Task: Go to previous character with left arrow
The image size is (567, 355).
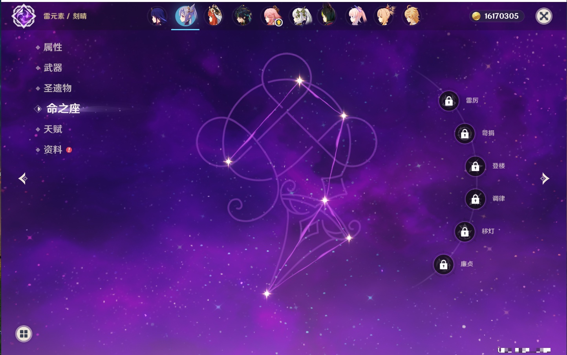Action: point(23,178)
